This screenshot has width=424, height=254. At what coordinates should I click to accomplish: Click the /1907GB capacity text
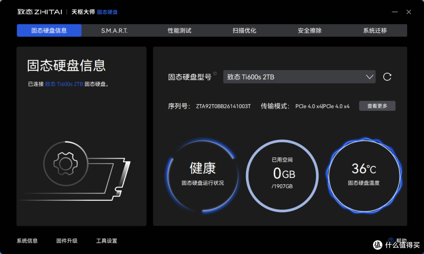point(282,186)
